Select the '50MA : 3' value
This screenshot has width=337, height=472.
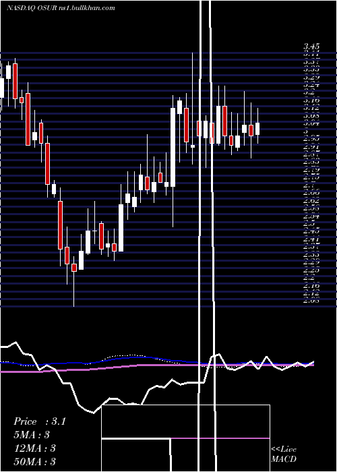(34, 461)
